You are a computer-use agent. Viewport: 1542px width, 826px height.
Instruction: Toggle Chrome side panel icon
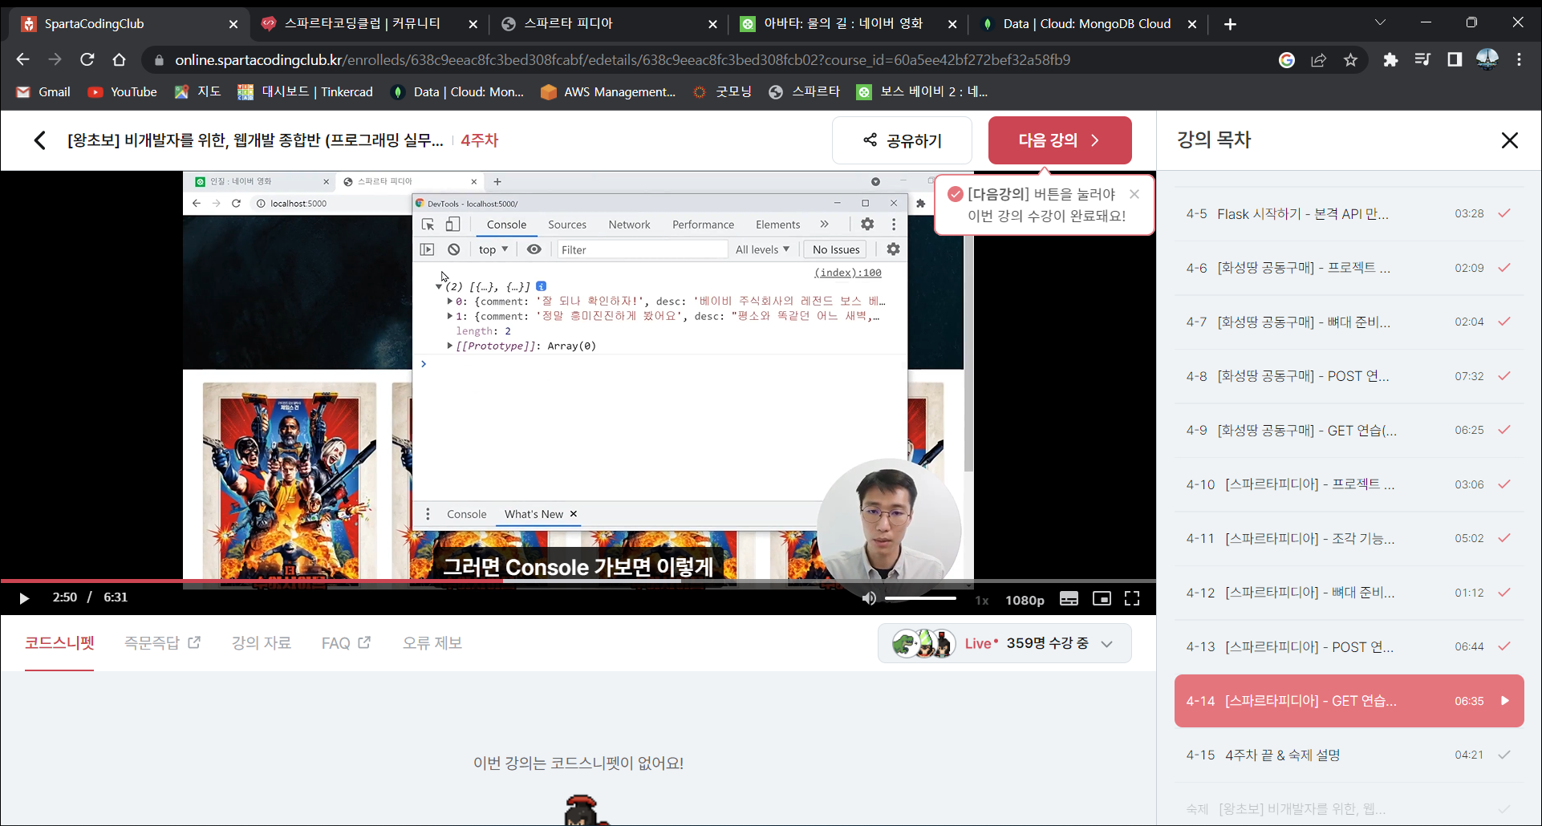(1455, 60)
